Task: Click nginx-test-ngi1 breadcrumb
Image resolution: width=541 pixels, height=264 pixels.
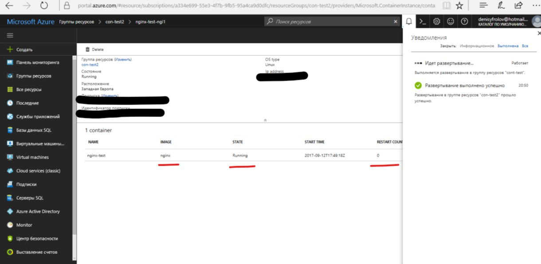Action: click(150, 22)
